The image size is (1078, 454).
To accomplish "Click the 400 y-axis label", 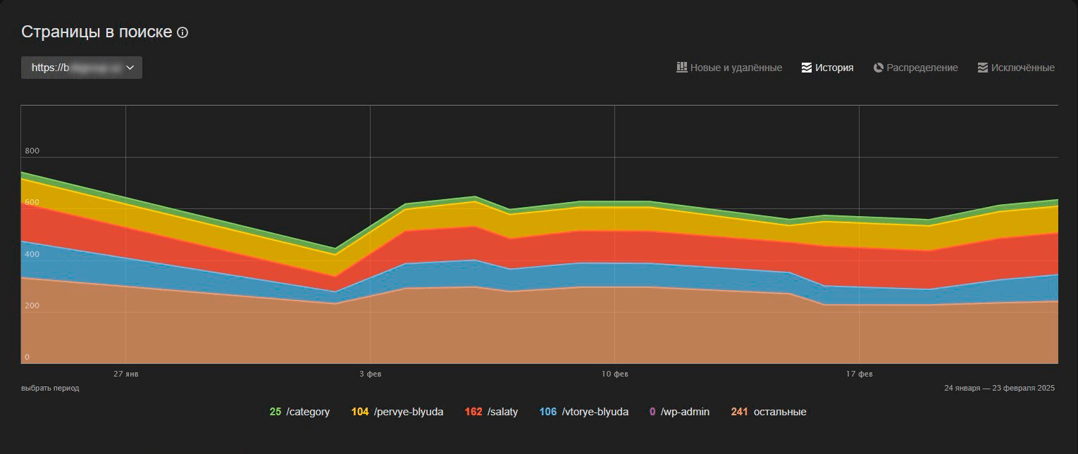I will coord(32,254).
